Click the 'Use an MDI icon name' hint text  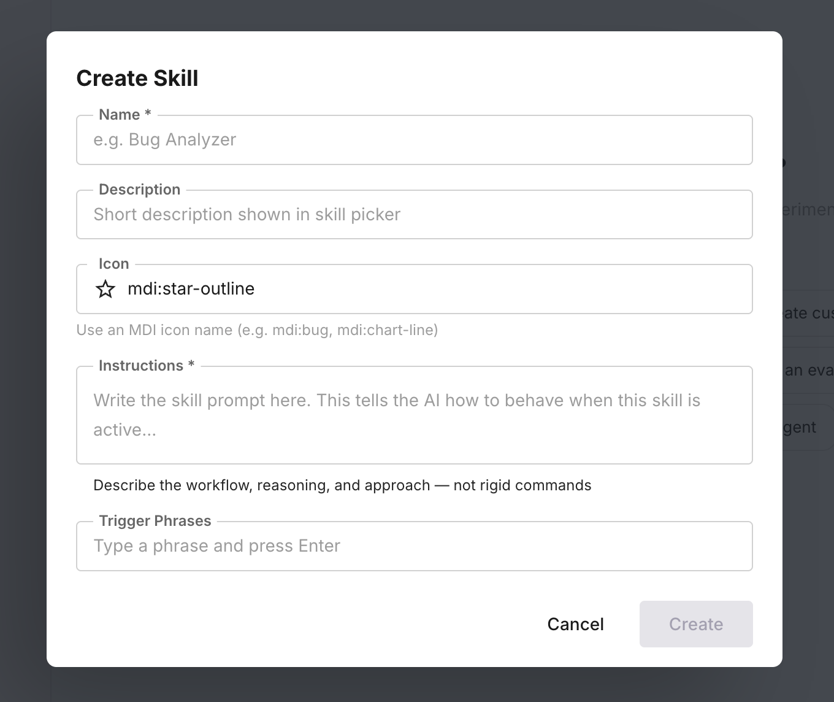(257, 330)
